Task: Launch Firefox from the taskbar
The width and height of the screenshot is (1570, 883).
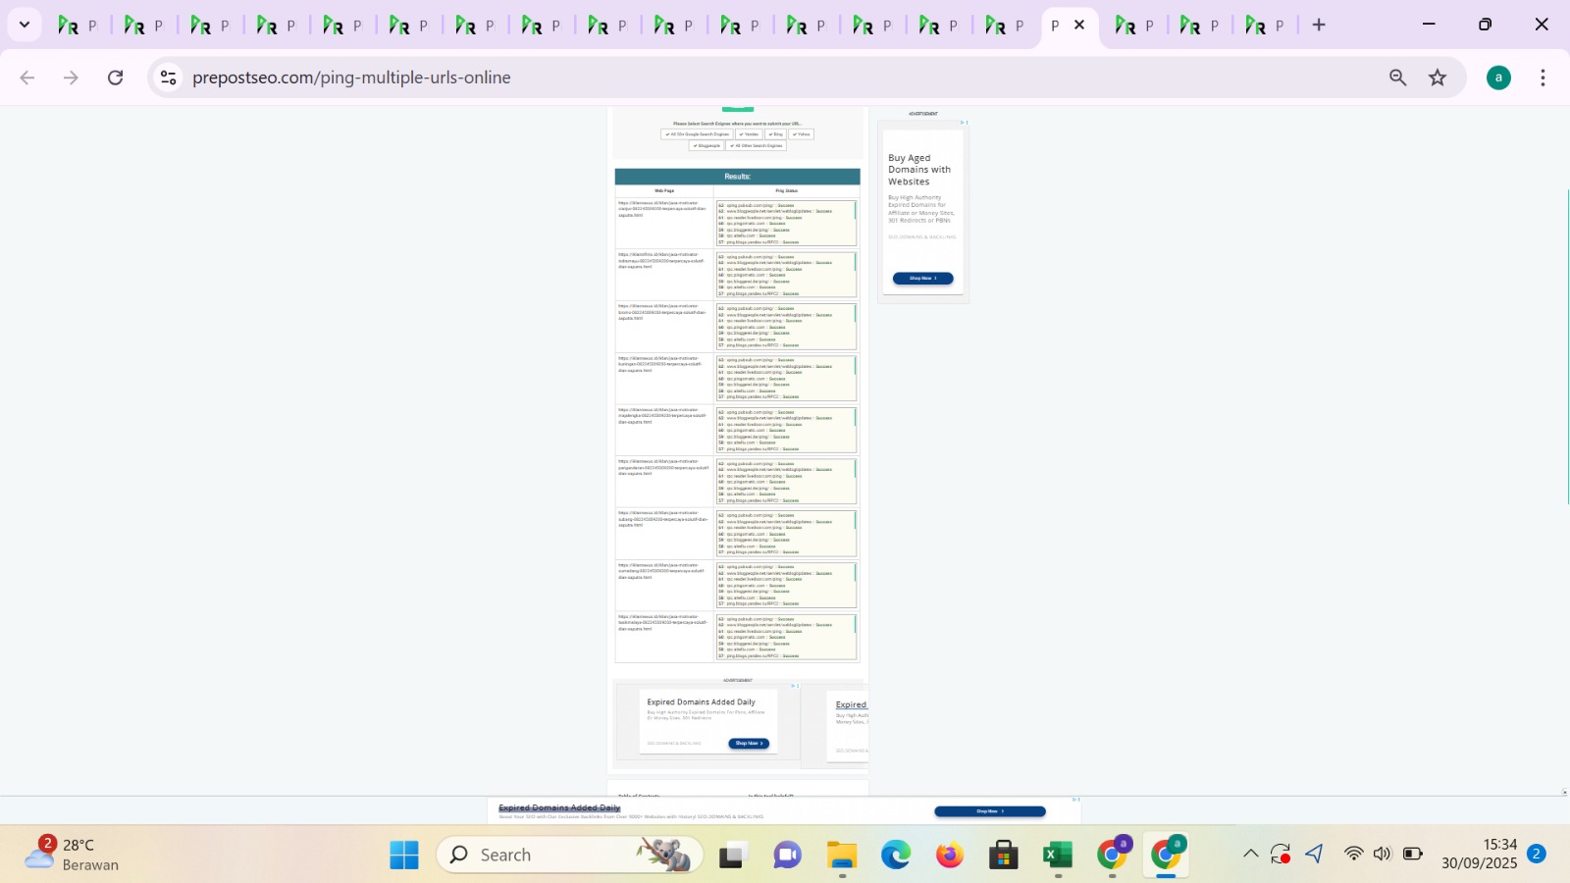Action: tap(949, 856)
